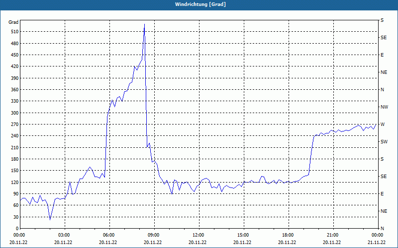This screenshot has width=398, height=248.
Task: Click the 510 value on the y-axis
Action: pyautogui.click(x=14, y=32)
